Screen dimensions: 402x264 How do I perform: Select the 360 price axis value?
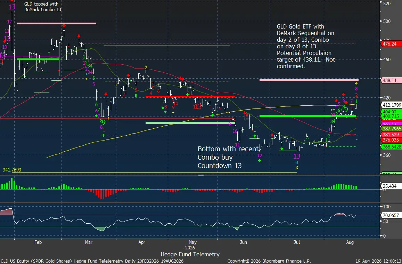(387, 155)
